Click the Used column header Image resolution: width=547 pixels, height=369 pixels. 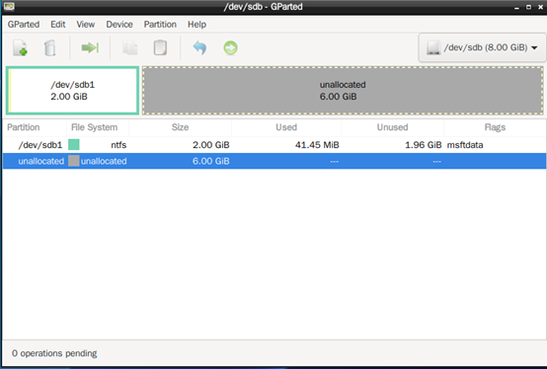(x=286, y=127)
